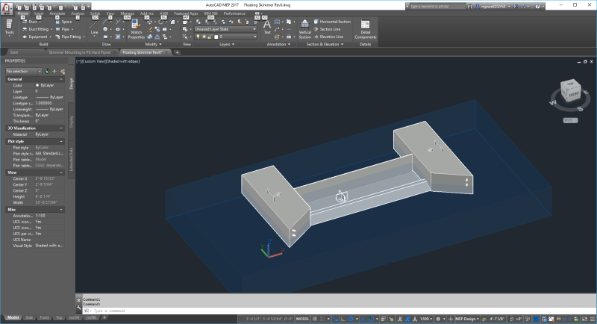The width and height of the screenshot is (597, 324).
Task: Open the 1:100 annotation scale dropdown
Action: coord(426,319)
